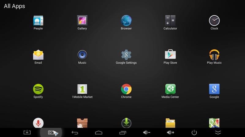Open the blue Google app

click(x=214, y=89)
